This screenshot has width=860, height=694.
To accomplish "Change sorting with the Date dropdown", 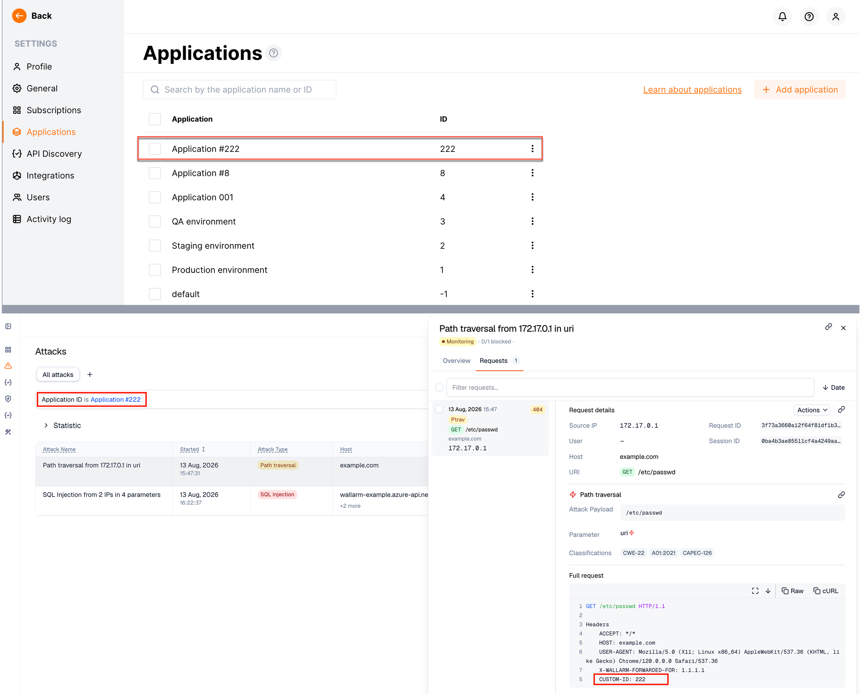I will 833,387.
